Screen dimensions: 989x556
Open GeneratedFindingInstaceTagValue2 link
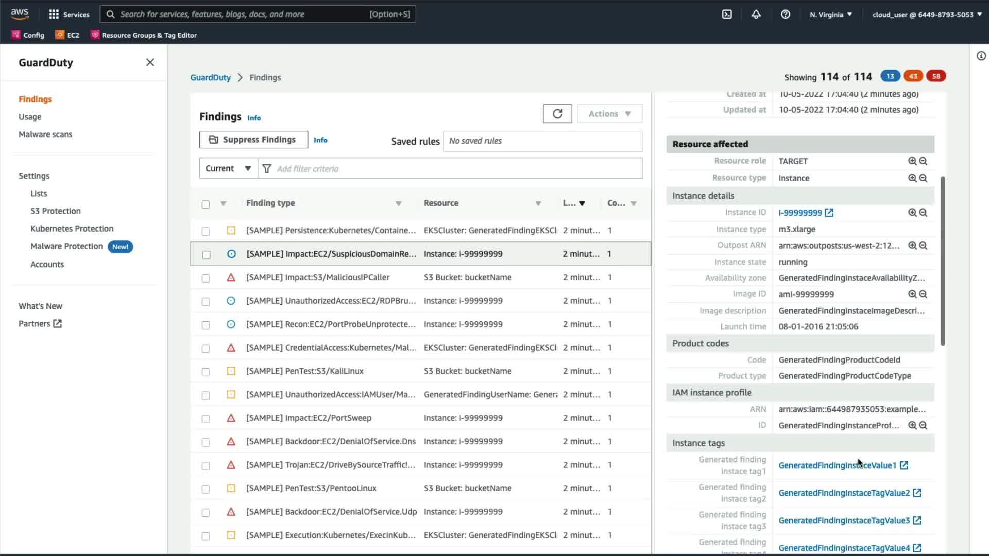pyautogui.click(x=844, y=493)
